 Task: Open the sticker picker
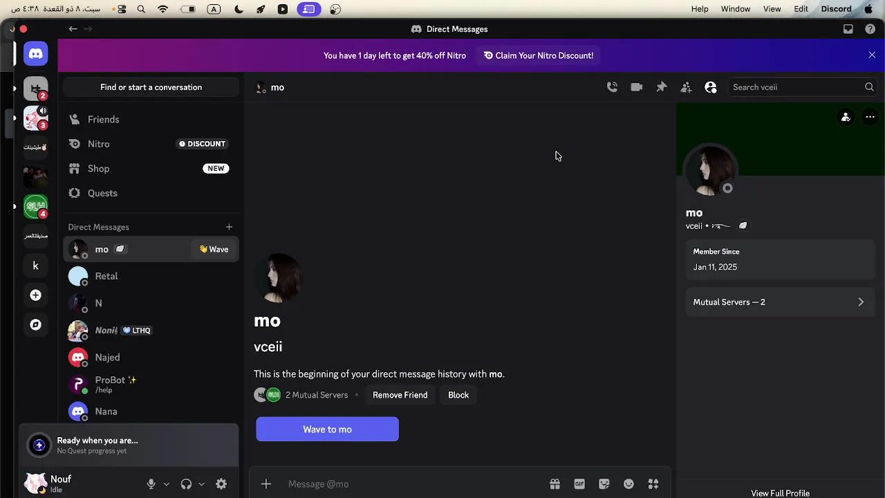[604, 484]
